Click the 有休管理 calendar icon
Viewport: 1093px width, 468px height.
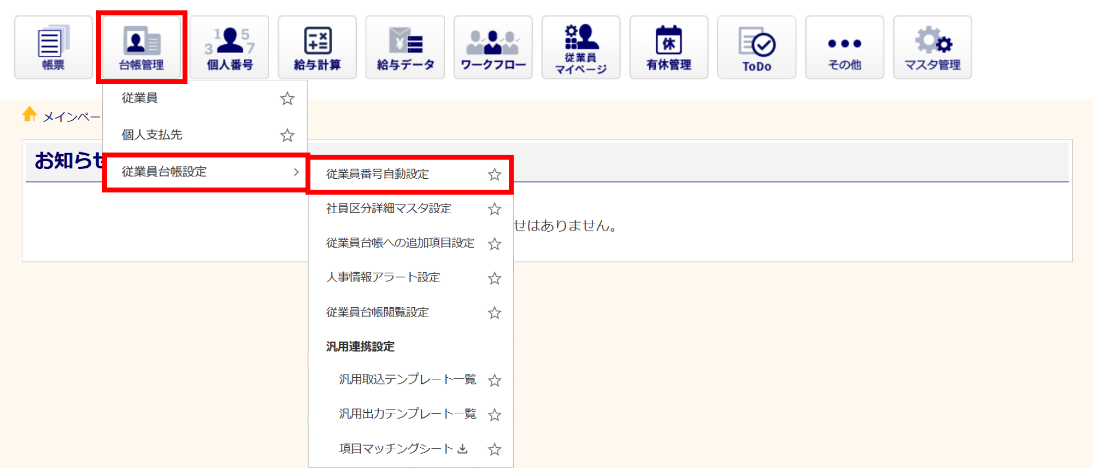click(x=669, y=48)
